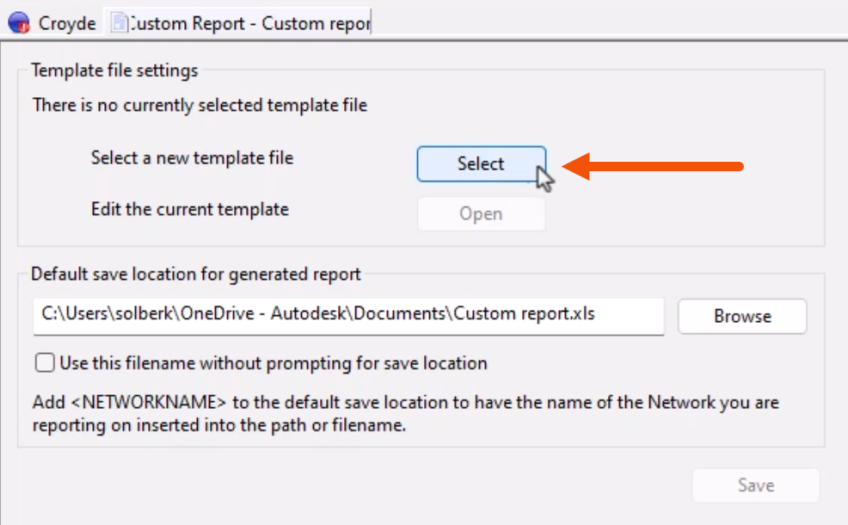Open the Custom Report - Custom report tab
Viewport: 848px width, 525px height.
tap(241, 23)
